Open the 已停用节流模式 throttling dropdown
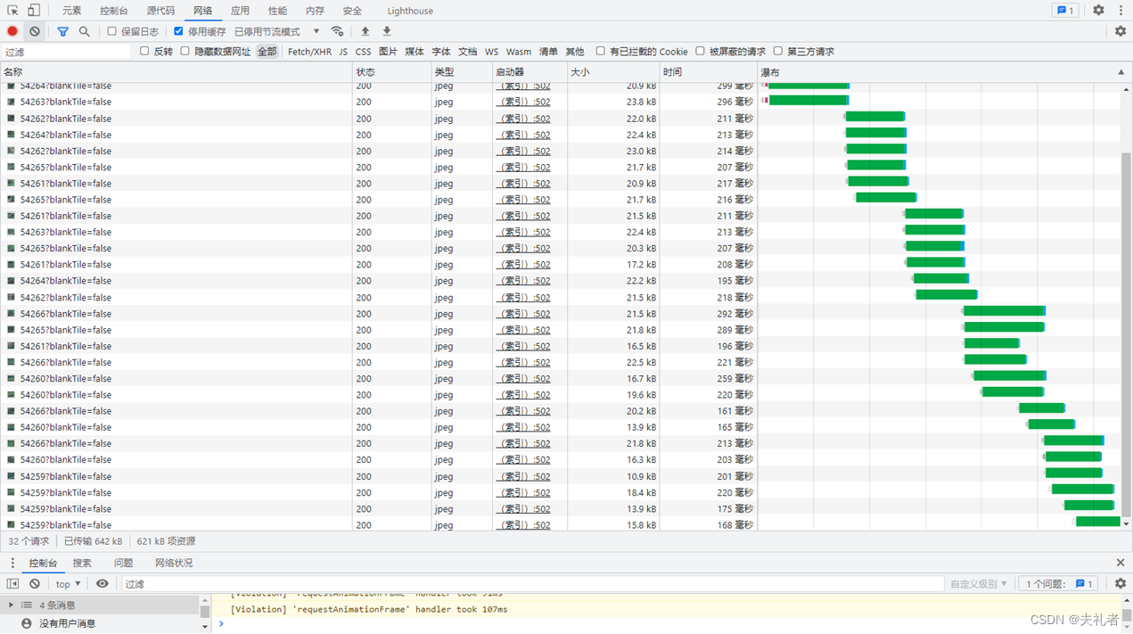The height and width of the screenshot is (634, 1133). point(276,31)
